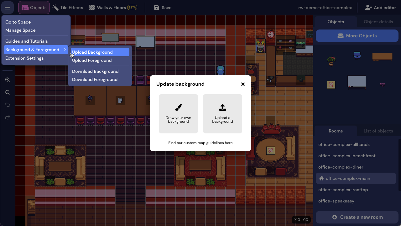Redo the last action

tap(8, 117)
